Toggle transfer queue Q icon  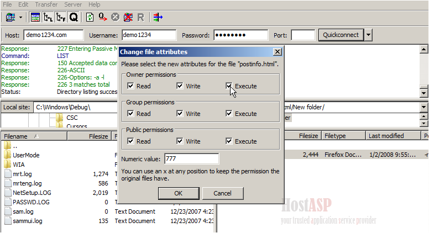[x=74, y=18]
